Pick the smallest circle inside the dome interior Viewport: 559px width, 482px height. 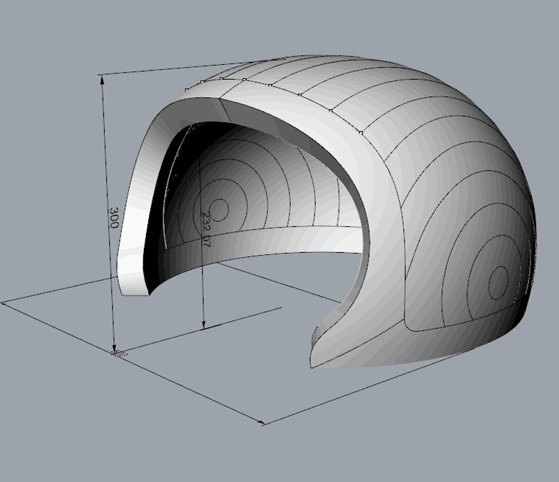[219, 209]
